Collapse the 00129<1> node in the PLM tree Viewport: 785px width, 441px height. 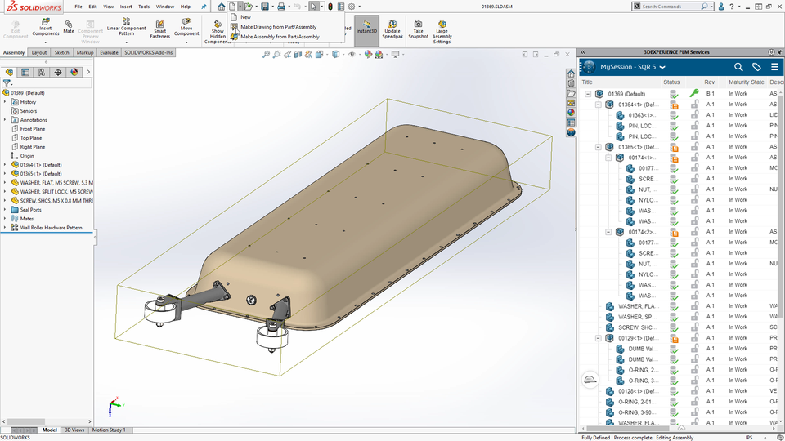pyautogui.click(x=599, y=338)
